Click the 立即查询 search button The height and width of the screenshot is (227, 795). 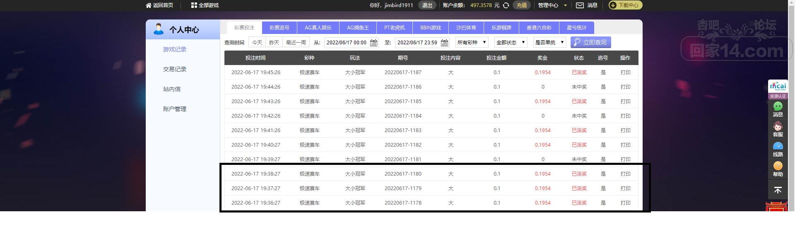591,42
